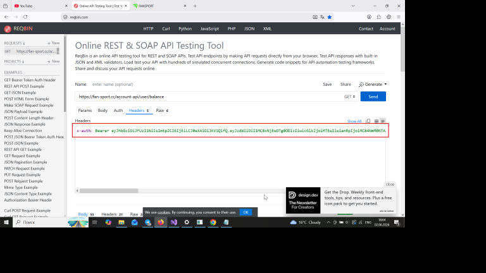Open the JavaScript menu item
Image resolution: width=486 pixels, height=273 pixels.
(209, 28)
